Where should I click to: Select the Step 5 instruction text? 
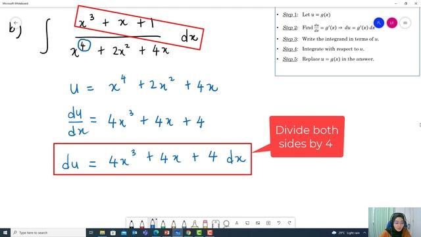click(337, 59)
